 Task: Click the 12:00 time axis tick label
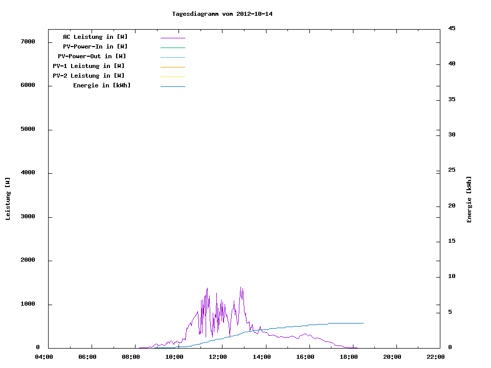[218, 357]
